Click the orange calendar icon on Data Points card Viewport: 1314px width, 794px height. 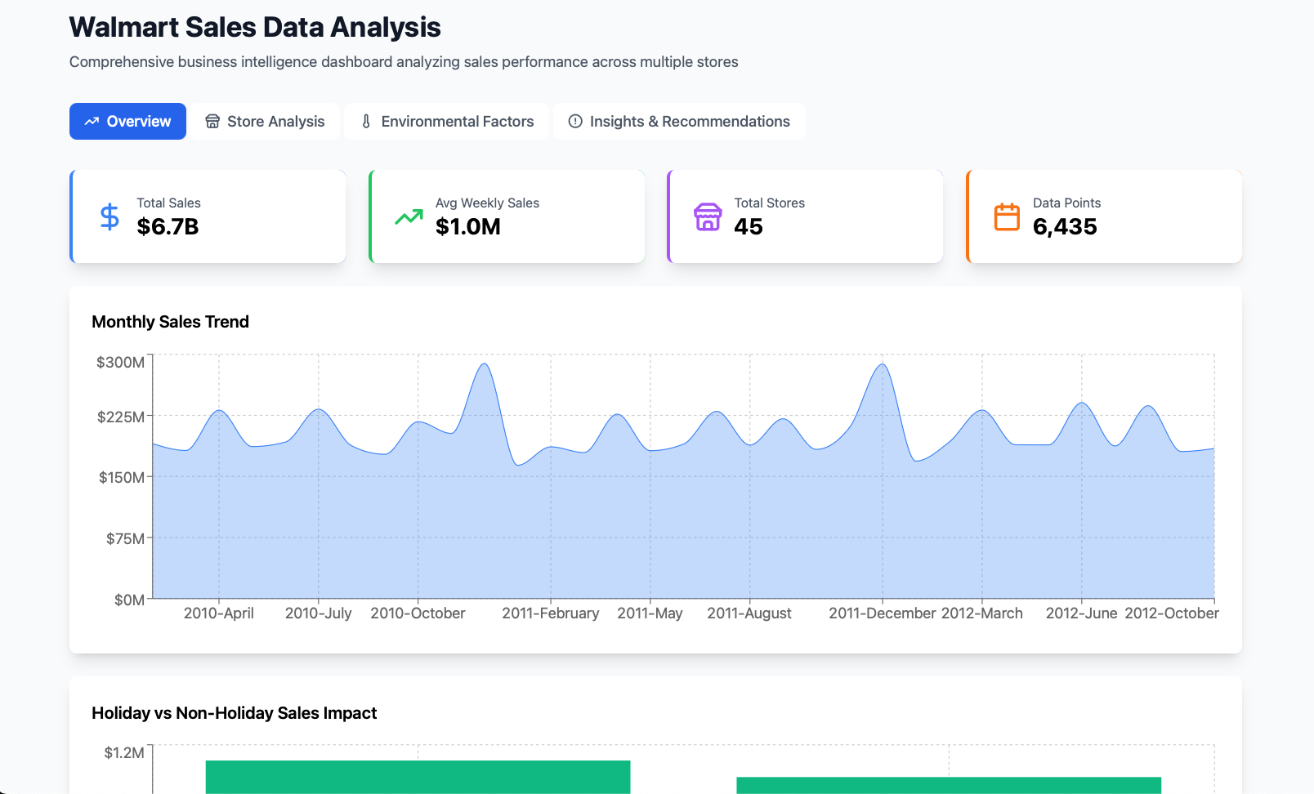(1007, 217)
